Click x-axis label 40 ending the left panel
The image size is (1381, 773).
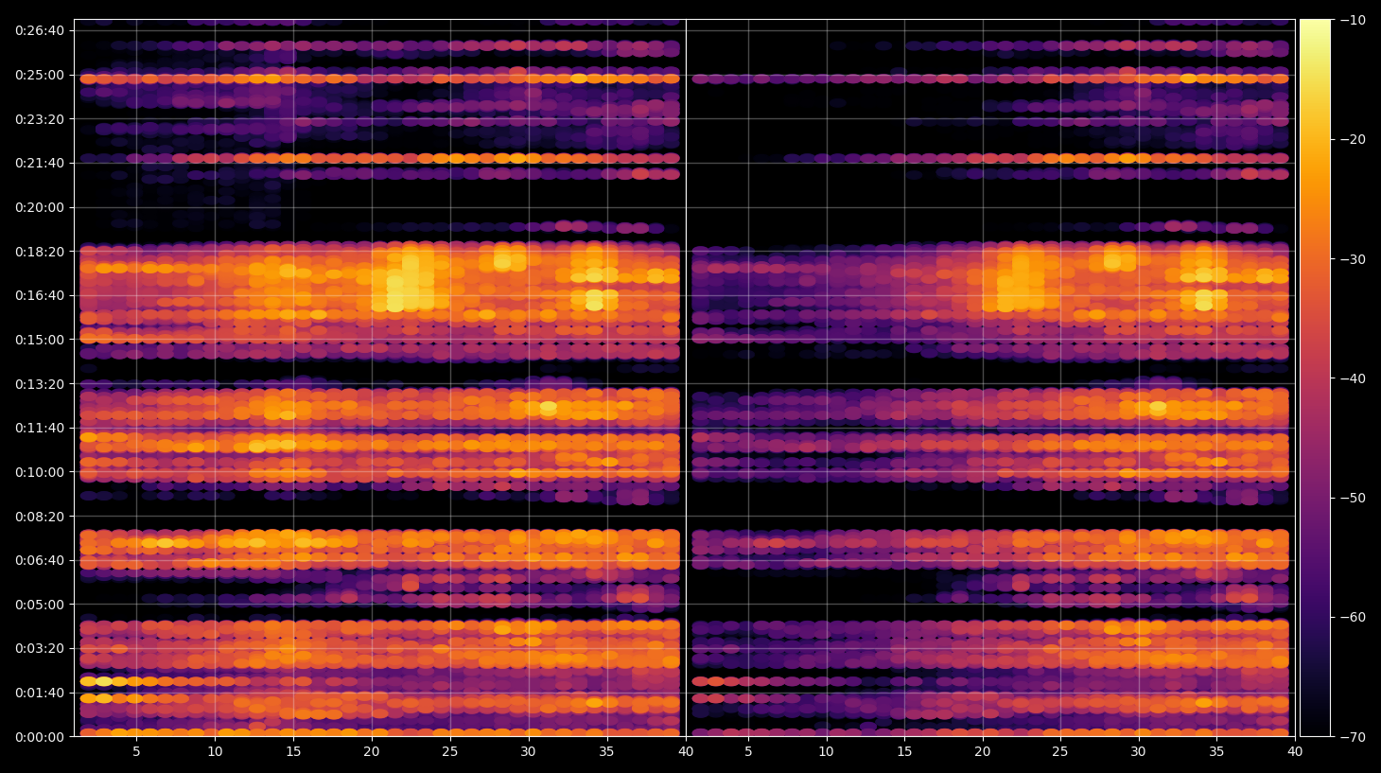pyautogui.click(x=685, y=752)
